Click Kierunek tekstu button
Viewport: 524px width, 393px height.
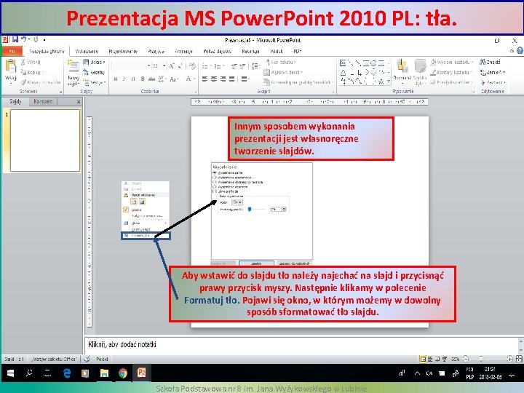coord(281,62)
